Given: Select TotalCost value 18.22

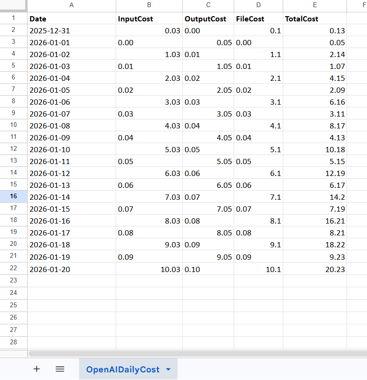Looking at the screenshot, I should coord(315,244).
